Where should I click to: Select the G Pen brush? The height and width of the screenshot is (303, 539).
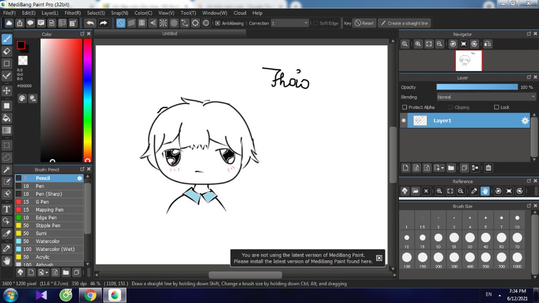[49, 202]
